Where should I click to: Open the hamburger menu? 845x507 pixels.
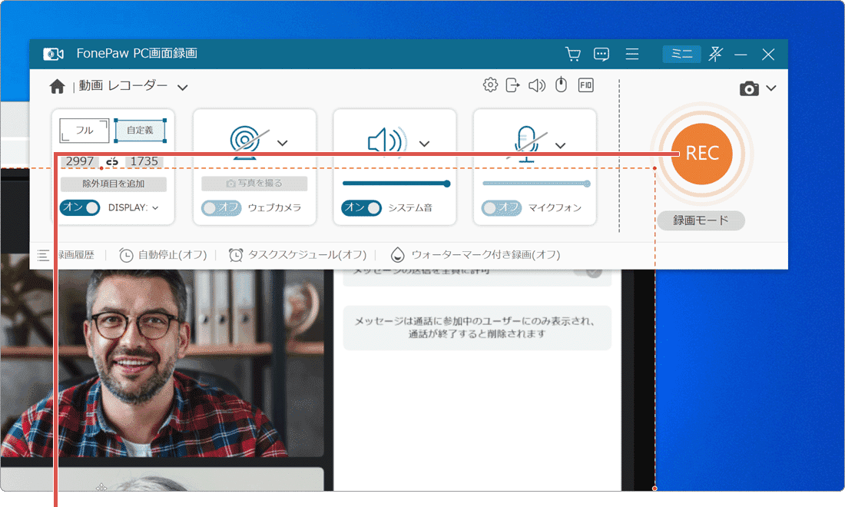click(x=632, y=54)
